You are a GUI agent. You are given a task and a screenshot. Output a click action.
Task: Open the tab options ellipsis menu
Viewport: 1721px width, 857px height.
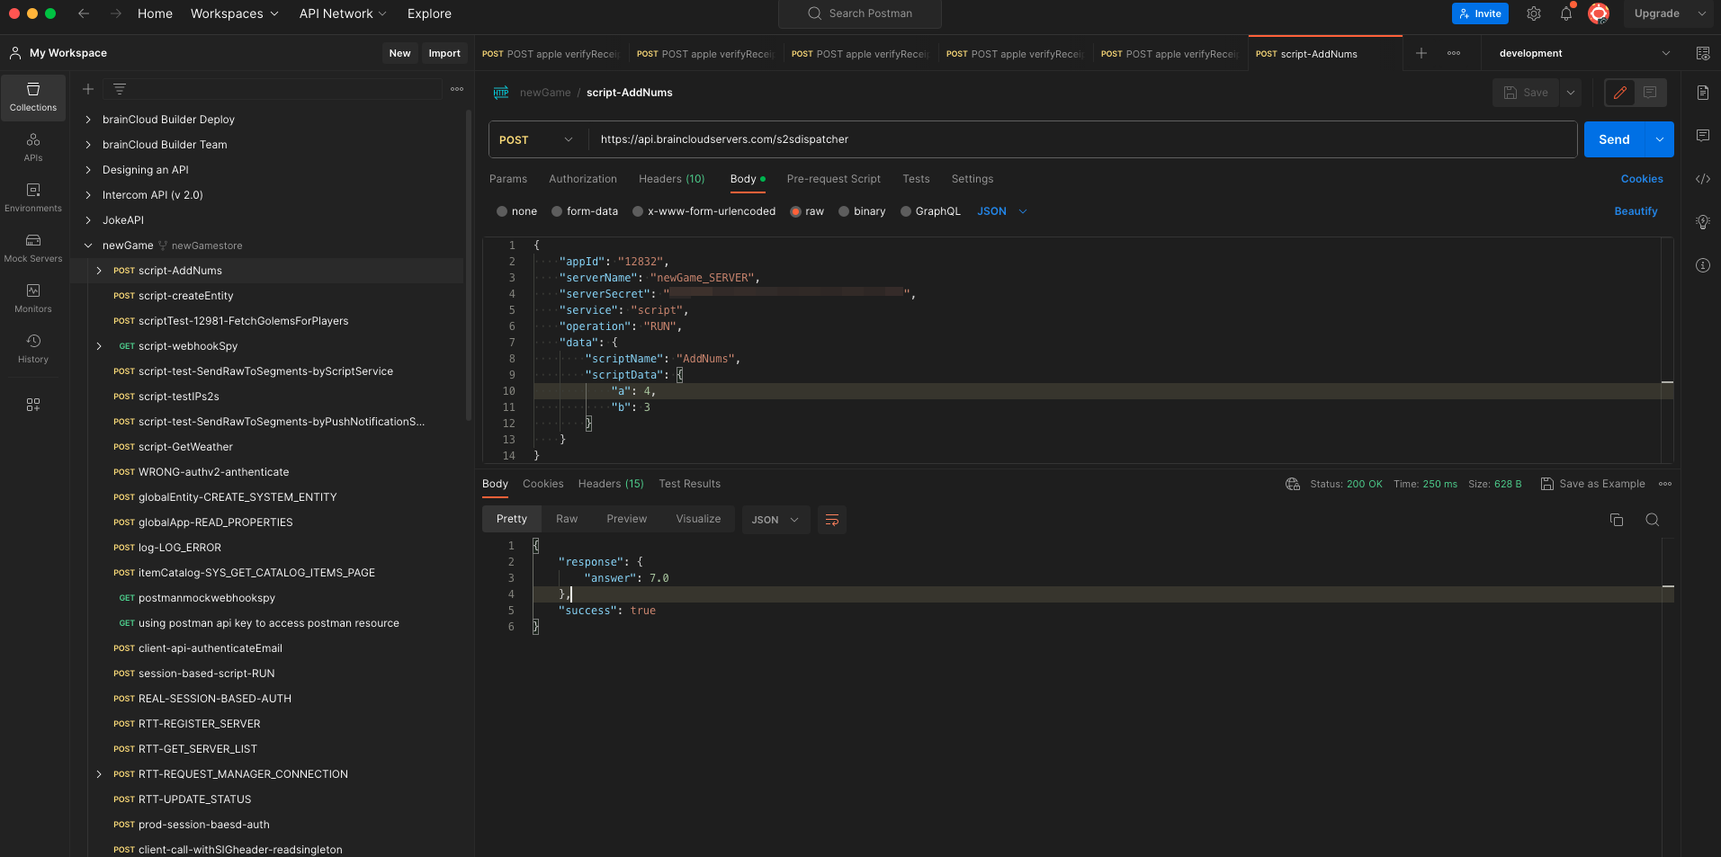tap(1454, 53)
